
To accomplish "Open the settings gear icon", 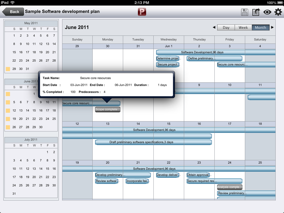I will point(278,12).
